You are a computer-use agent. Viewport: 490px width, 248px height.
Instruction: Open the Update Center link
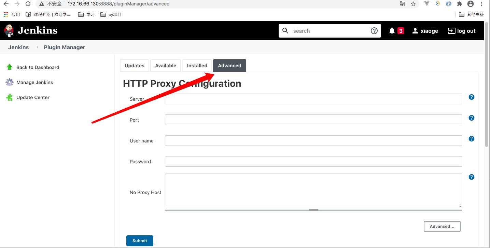pos(33,97)
